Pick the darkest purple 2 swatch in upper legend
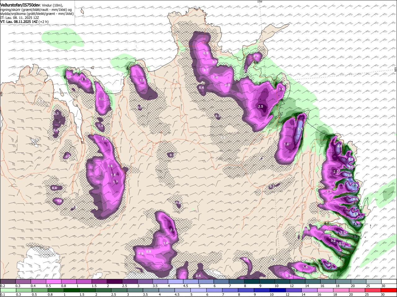Viewport: 397px width, 297px height. coord(114,281)
